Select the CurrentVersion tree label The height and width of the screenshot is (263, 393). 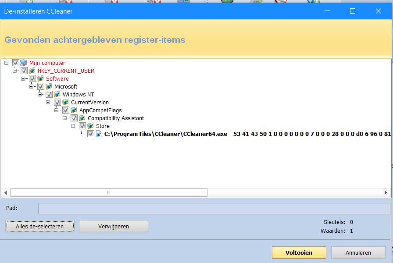90,103
